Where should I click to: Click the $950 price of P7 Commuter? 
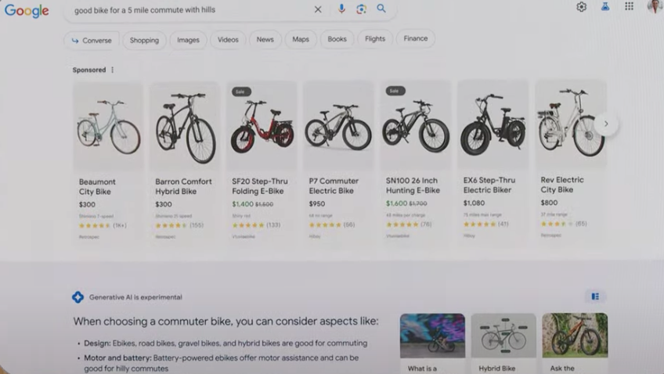click(317, 204)
